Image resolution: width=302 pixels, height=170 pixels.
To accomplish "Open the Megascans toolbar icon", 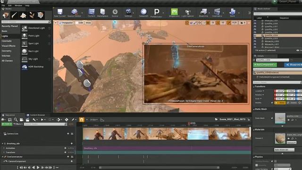I will point(174,13).
